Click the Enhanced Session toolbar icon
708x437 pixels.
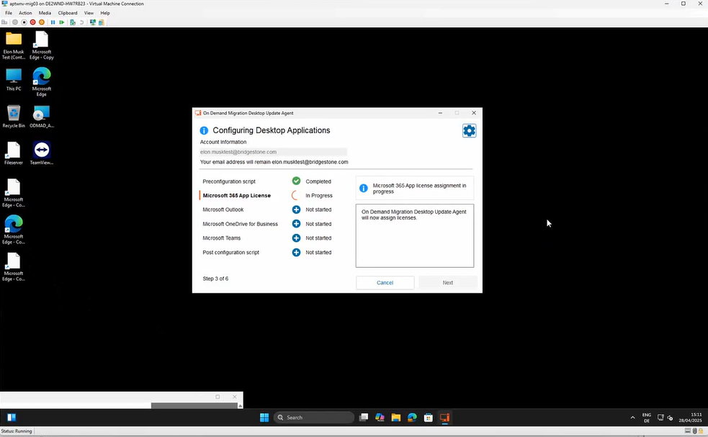(93, 22)
